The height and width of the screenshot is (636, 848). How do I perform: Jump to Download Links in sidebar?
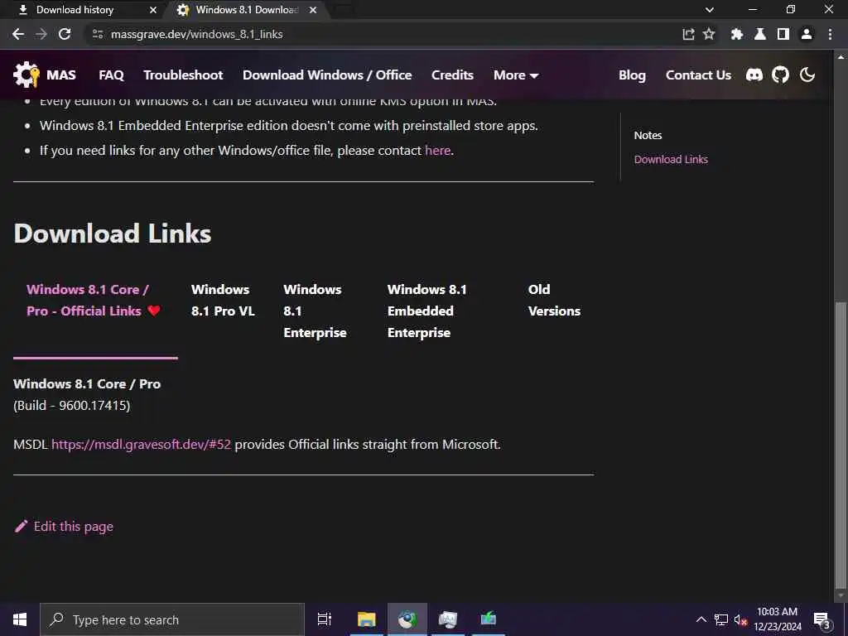(671, 159)
